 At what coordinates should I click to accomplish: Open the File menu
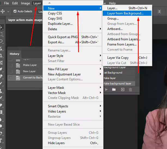(x=7, y=3)
